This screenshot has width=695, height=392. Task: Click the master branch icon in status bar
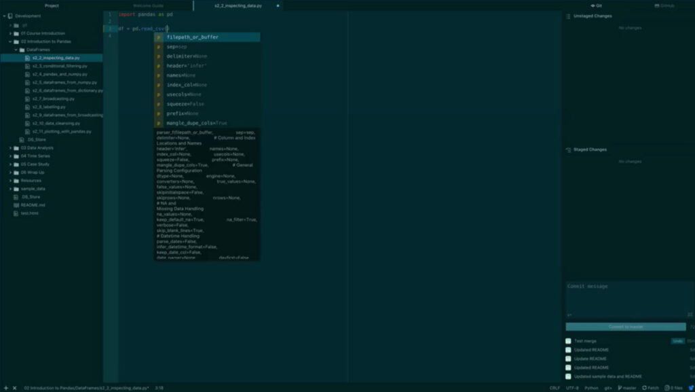click(620, 388)
